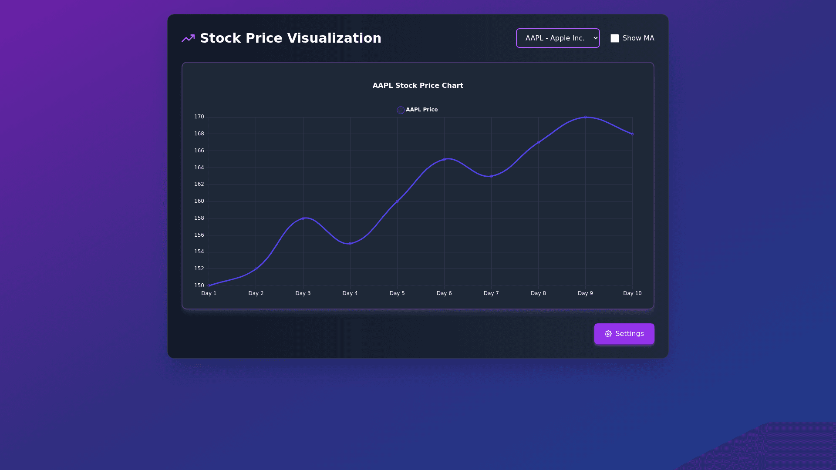
Task: Enable the Show MA checkbox
Action: click(x=615, y=38)
